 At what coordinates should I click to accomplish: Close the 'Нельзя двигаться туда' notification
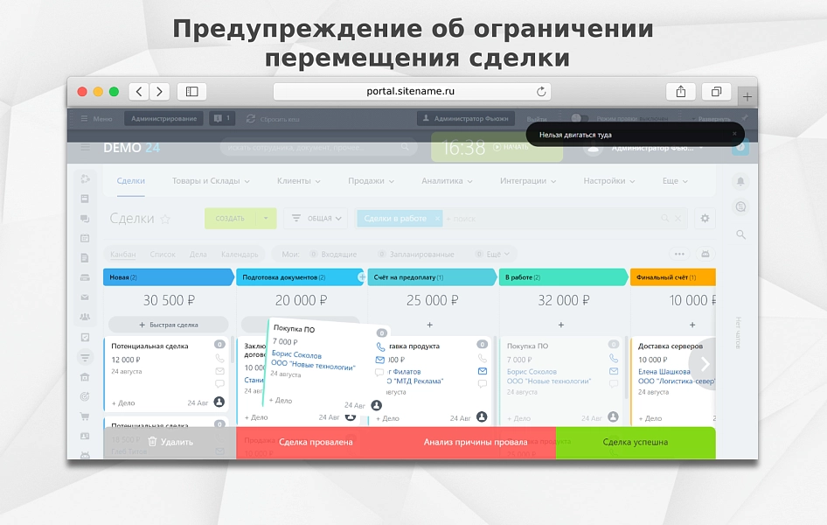coord(734,134)
